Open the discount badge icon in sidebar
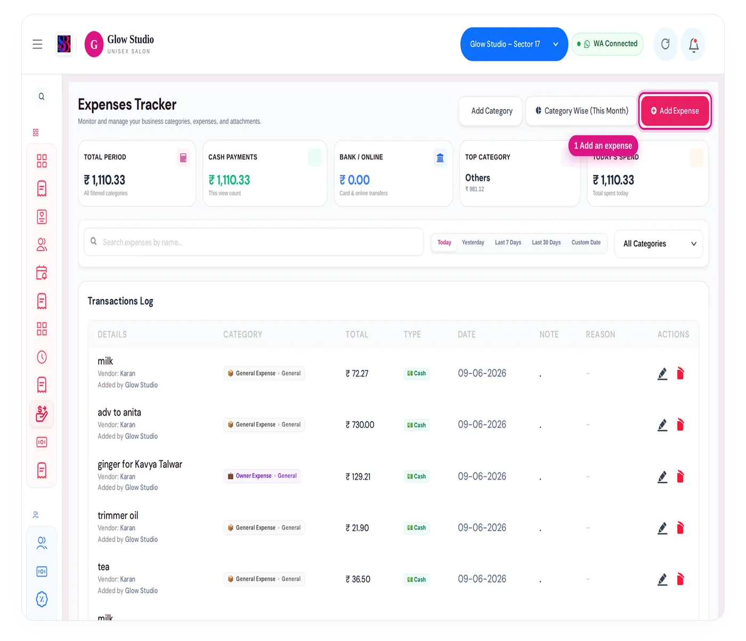Viewport: 746px width, 641px height. point(42,599)
